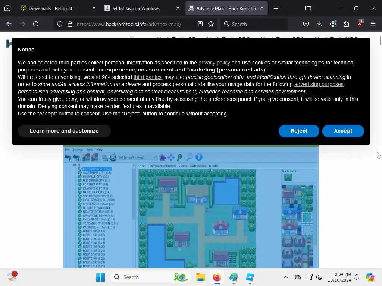Open the tracking protection shield icon
The image size is (382, 286).
point(60,24)
